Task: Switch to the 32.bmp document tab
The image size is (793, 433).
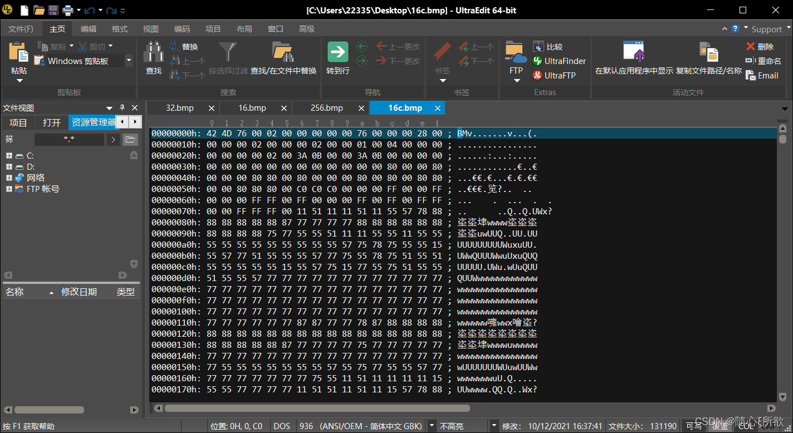Action: click(x=179, y=108)
